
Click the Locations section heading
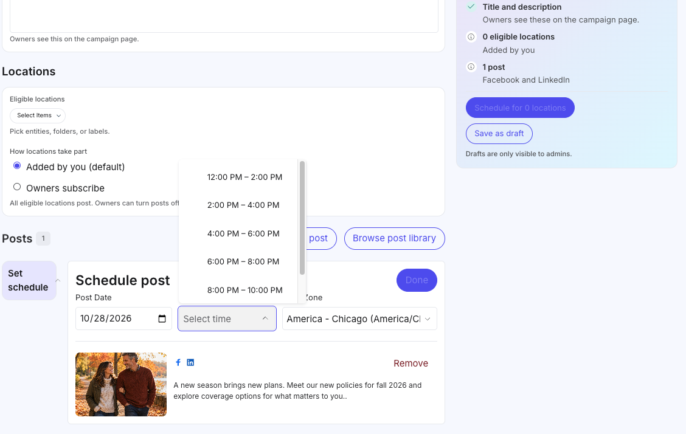tap(29, 71)
